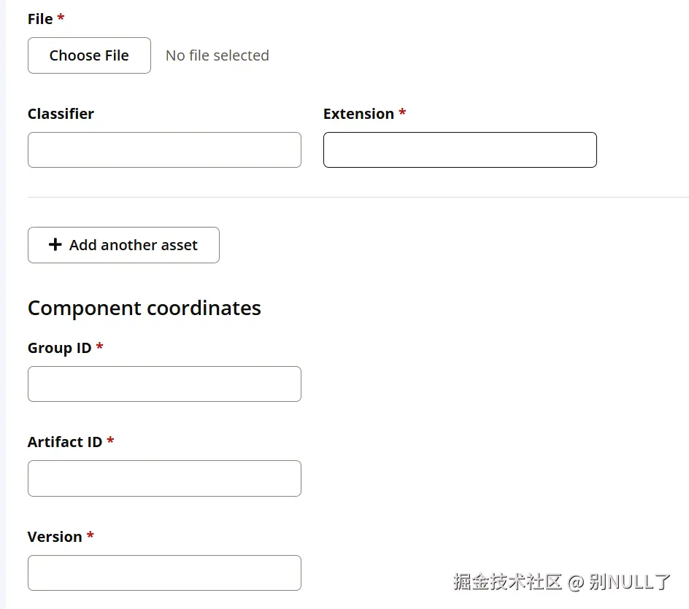689x609 pixels.
Task: Click the Add another asset button text
Action: pyautogui.click(x=134, y=245)
